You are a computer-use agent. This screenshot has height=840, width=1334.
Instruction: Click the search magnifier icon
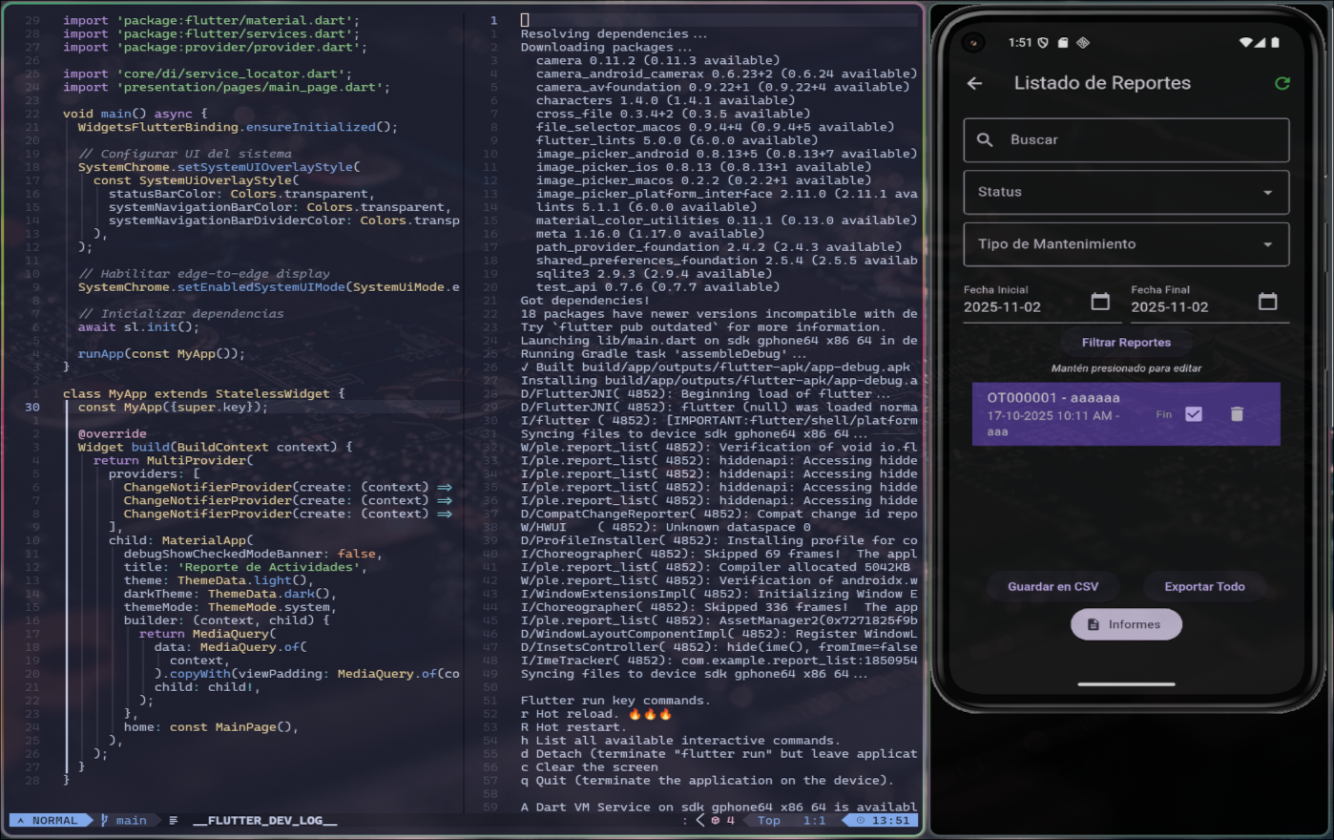click(x=985, y=139)
